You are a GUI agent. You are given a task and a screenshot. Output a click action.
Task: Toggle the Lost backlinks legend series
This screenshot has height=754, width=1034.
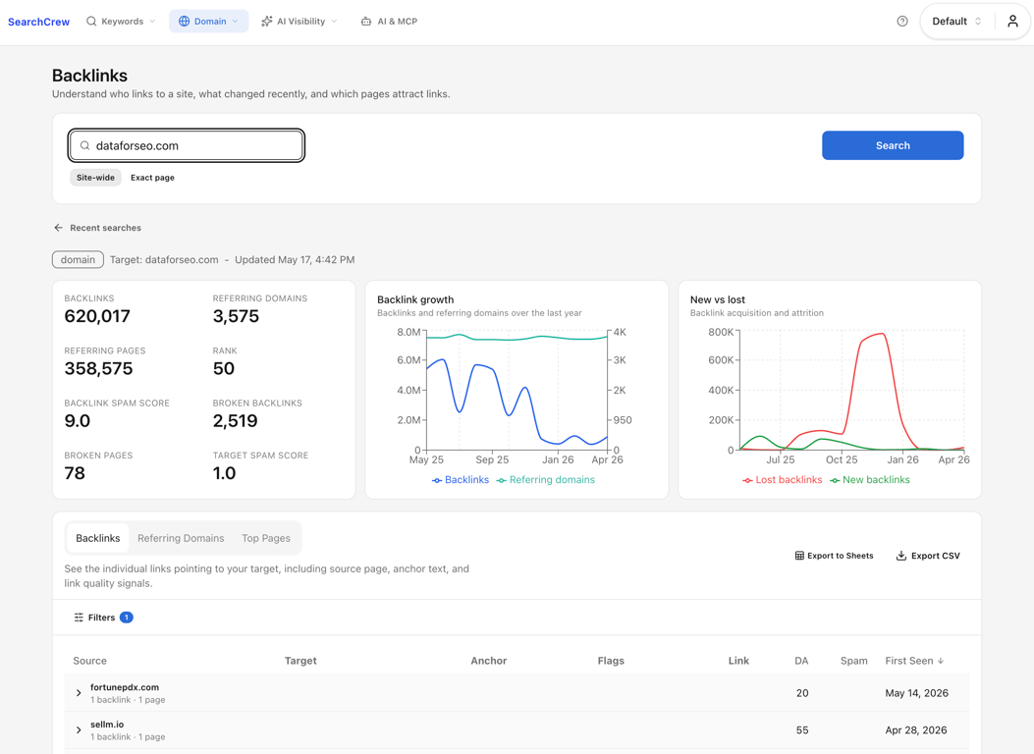click(x=782, y=480)
